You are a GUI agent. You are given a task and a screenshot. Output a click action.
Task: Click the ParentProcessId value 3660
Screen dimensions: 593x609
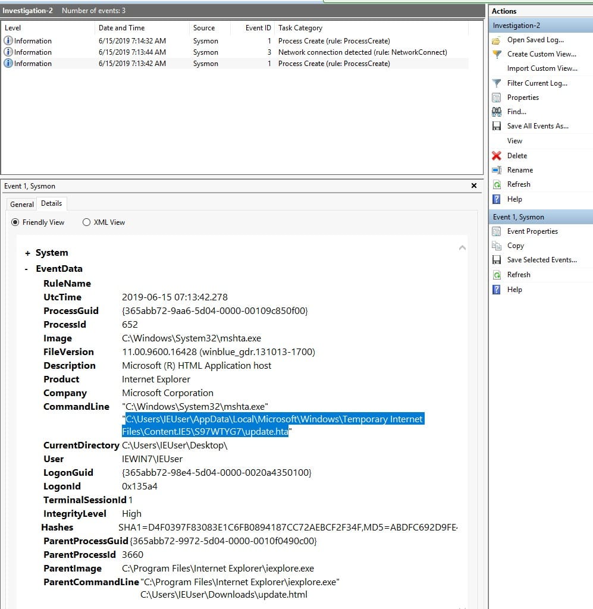point(133,555)
